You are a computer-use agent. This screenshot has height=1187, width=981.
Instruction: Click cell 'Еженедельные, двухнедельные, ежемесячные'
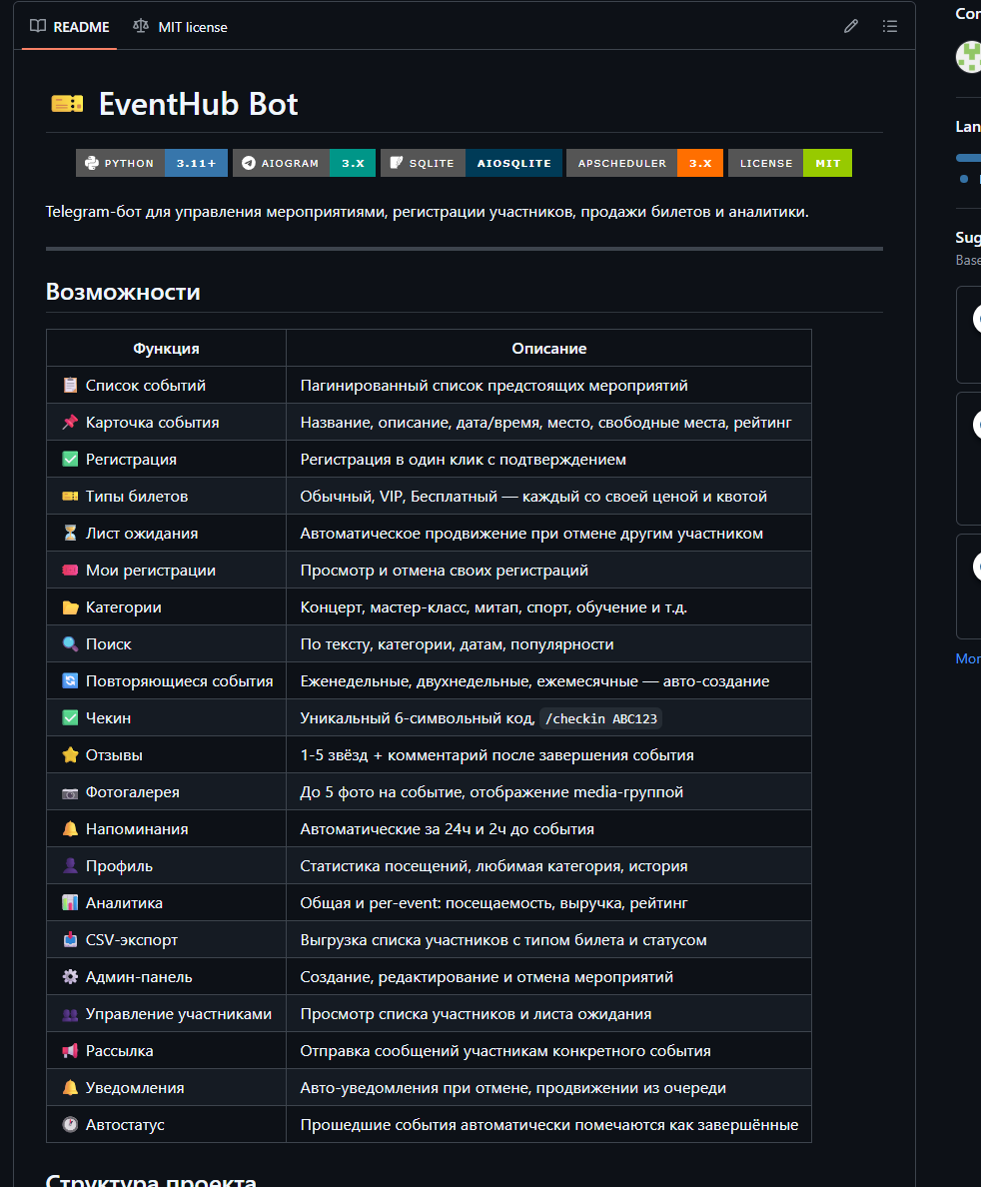(x=548, y=681)
